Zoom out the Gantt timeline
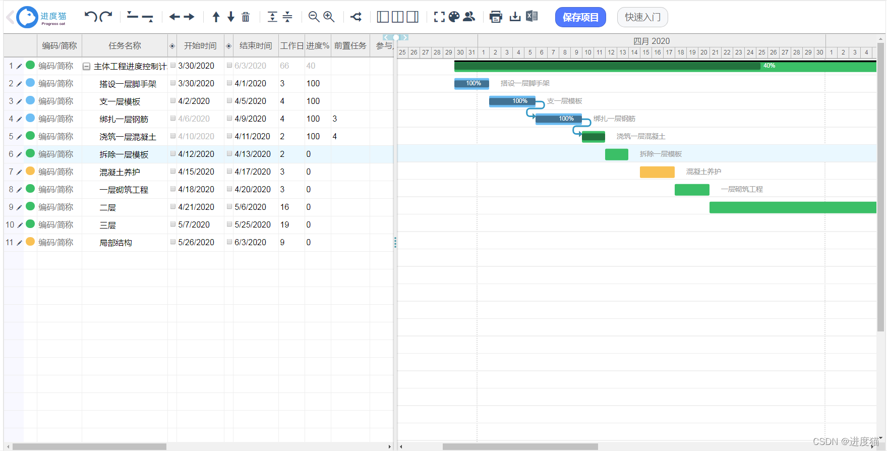887x451 pixels. (x=314, y=17)
